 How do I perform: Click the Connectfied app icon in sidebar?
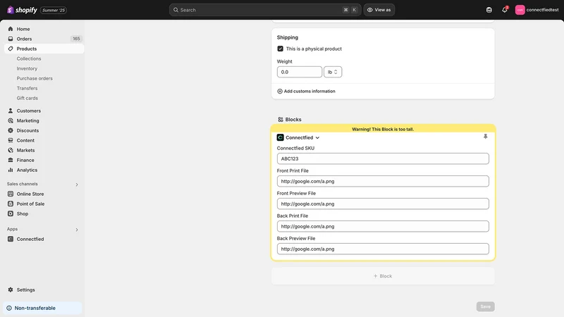tap(11, 239)
